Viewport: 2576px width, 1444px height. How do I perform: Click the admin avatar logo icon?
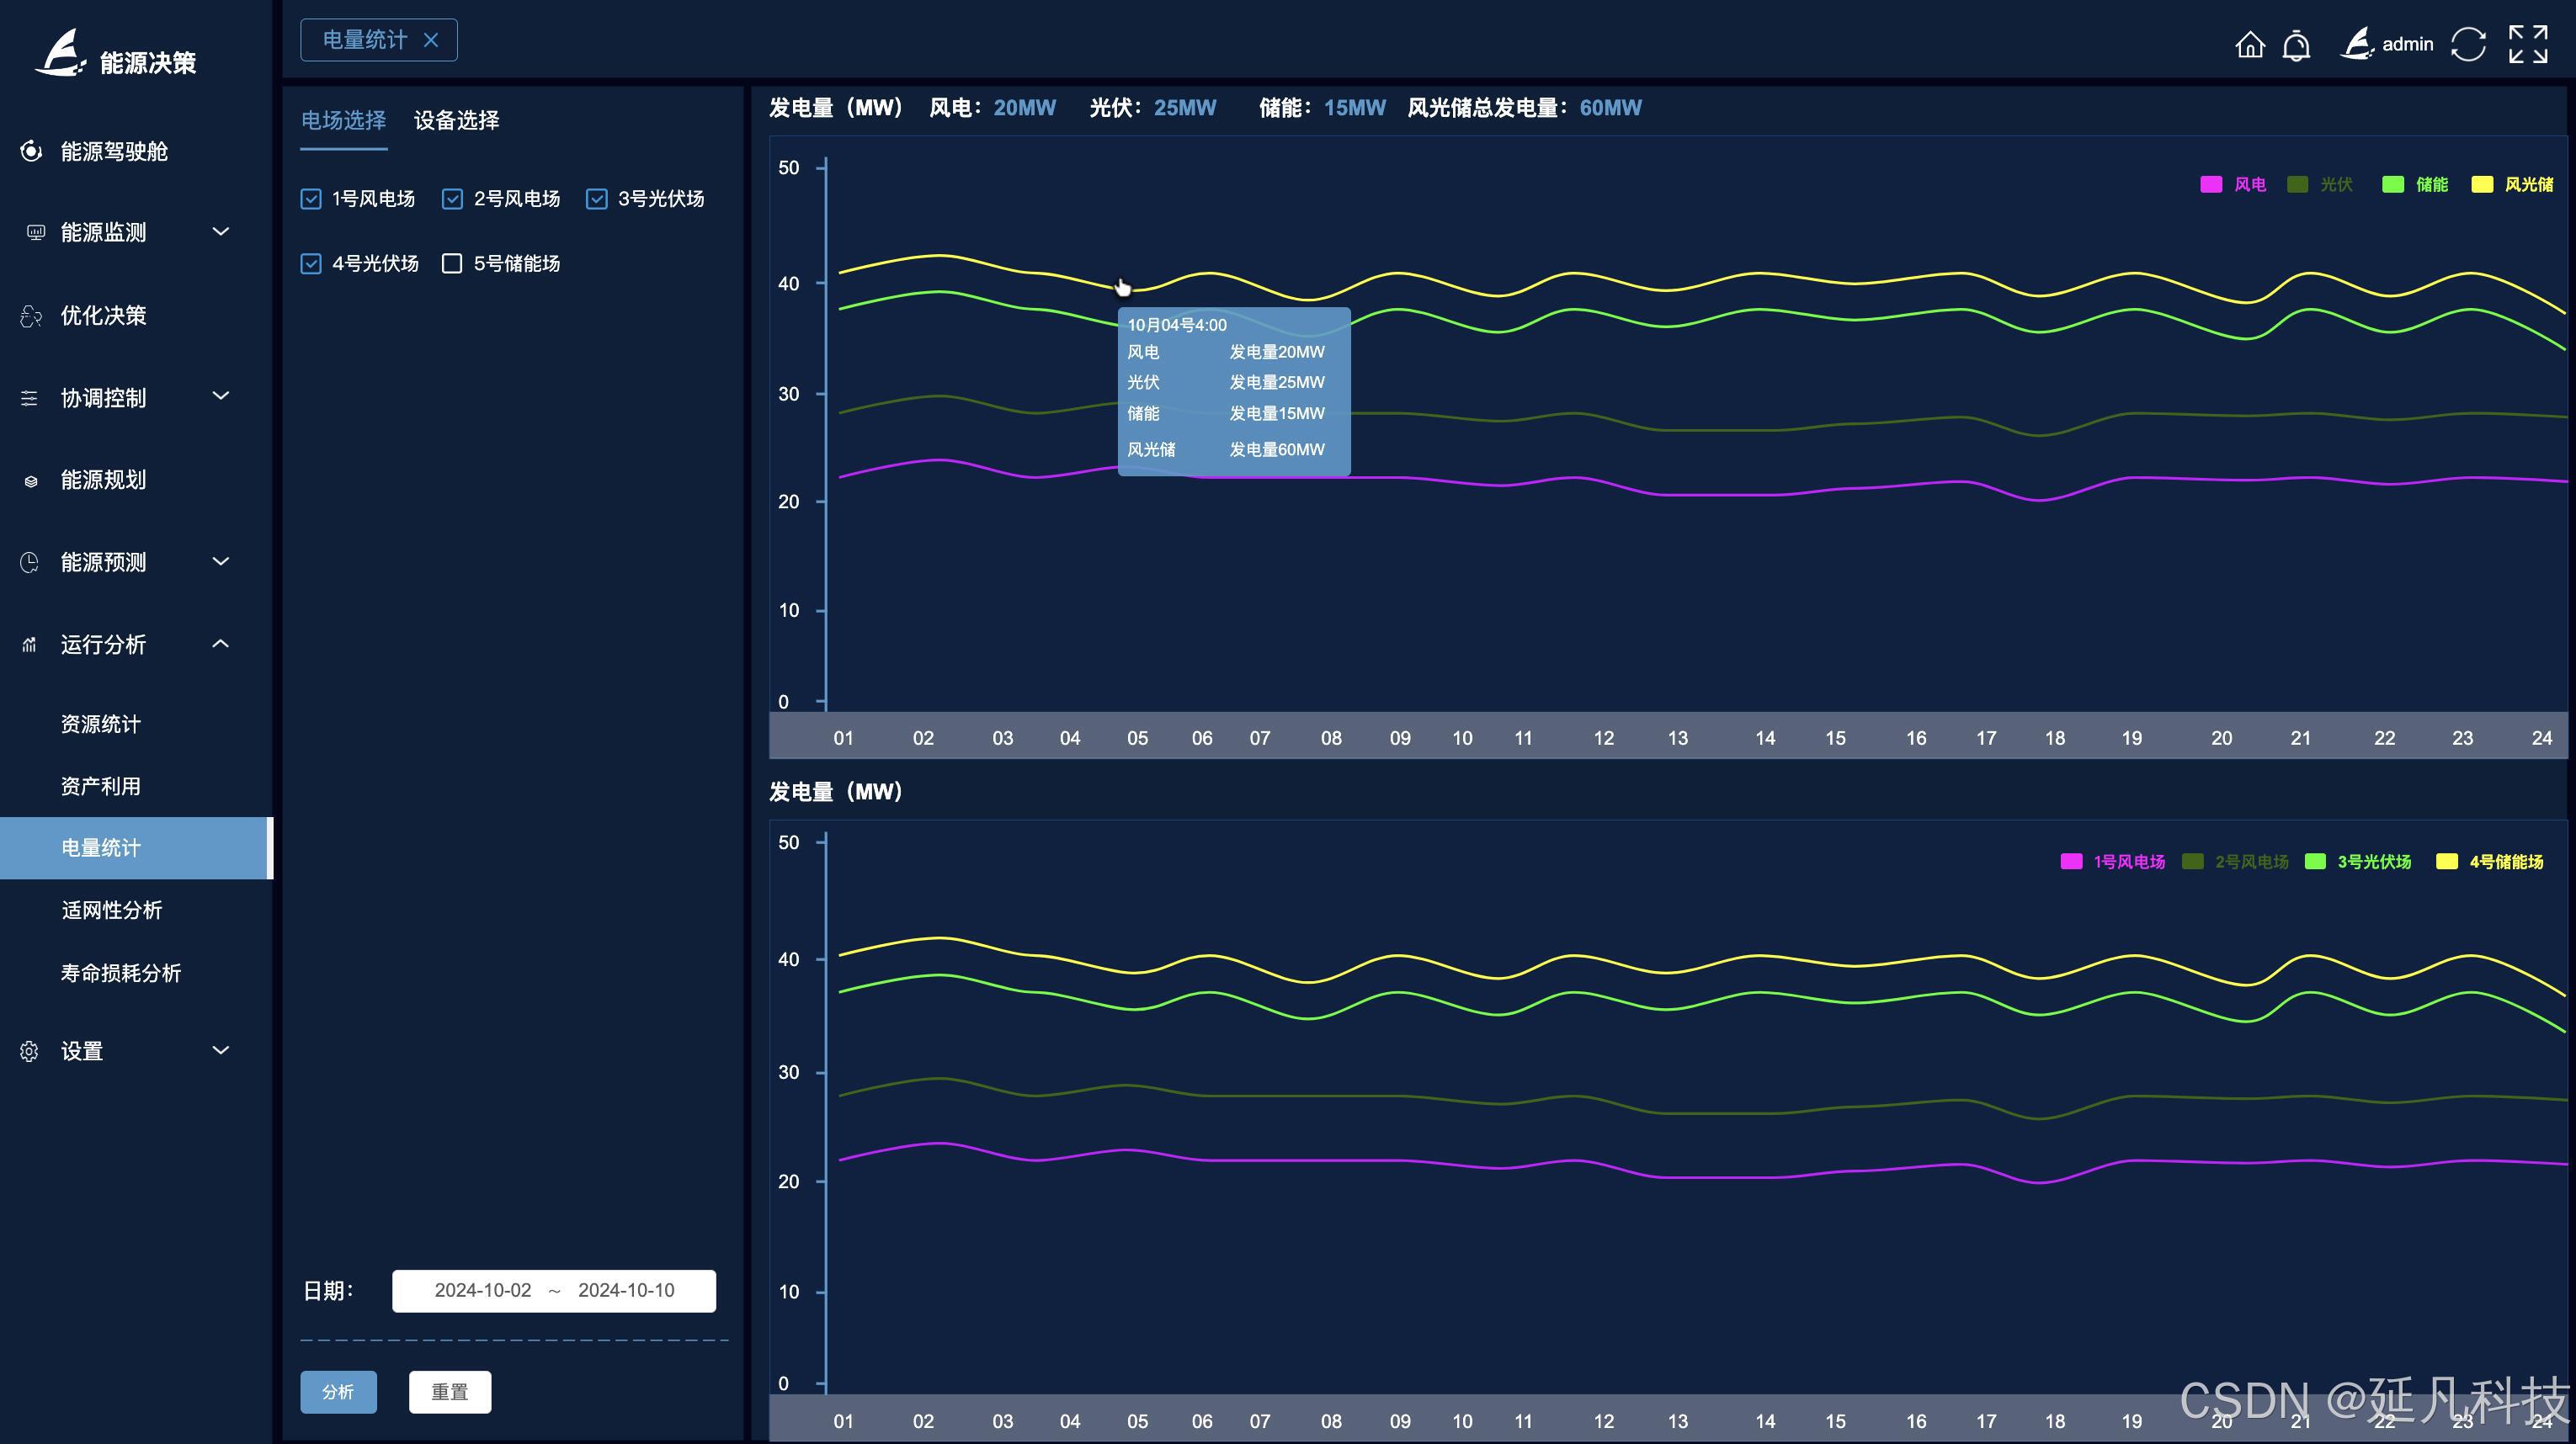click(x=2357, y=44)
